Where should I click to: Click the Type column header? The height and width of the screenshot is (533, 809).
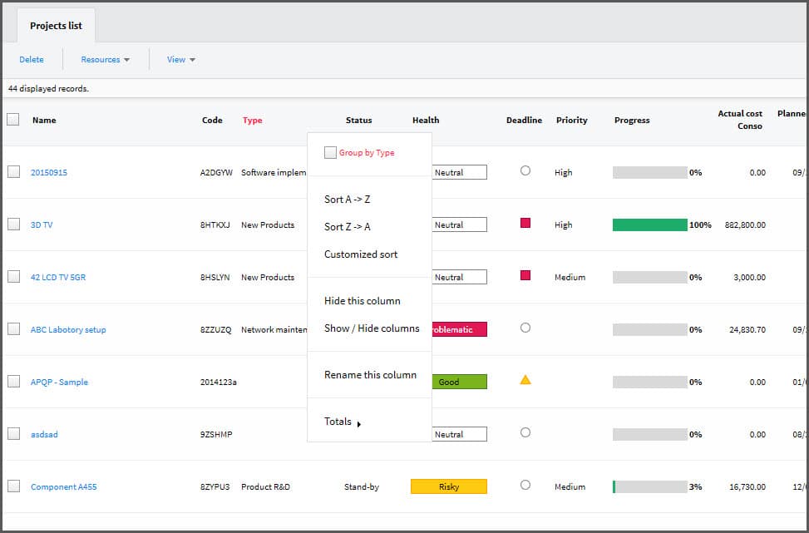pos(252,121)
